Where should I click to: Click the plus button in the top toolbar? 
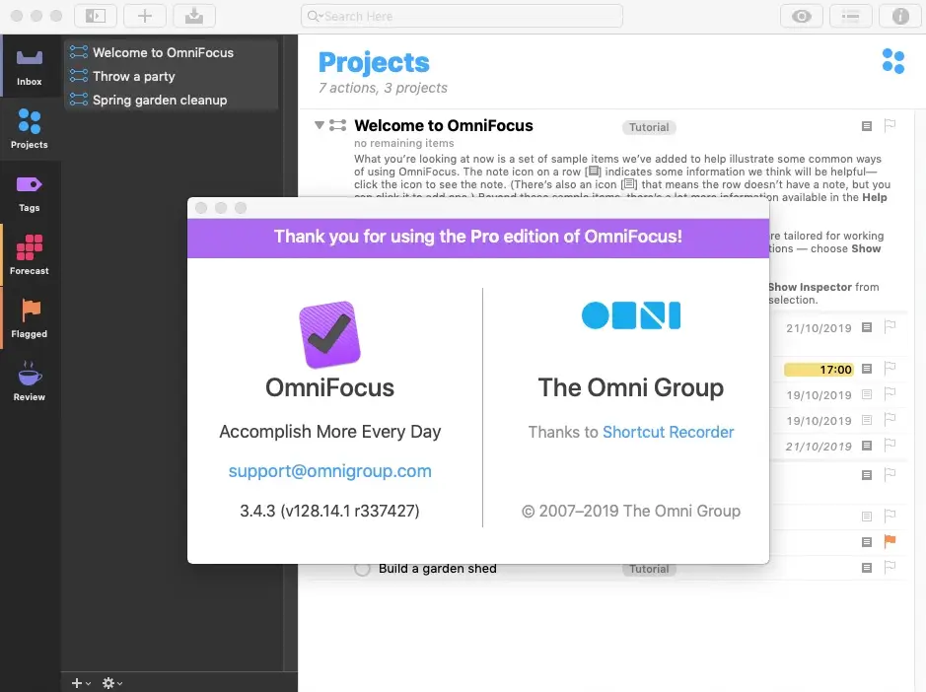pyautogui.click(x=145, y=16)
